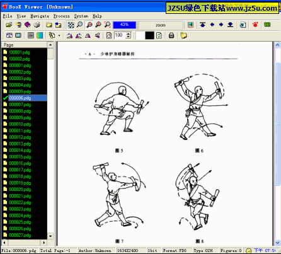Click the zoom in magnifier icon
Viewport: 281px width, 254px height.
coord(98,25)
